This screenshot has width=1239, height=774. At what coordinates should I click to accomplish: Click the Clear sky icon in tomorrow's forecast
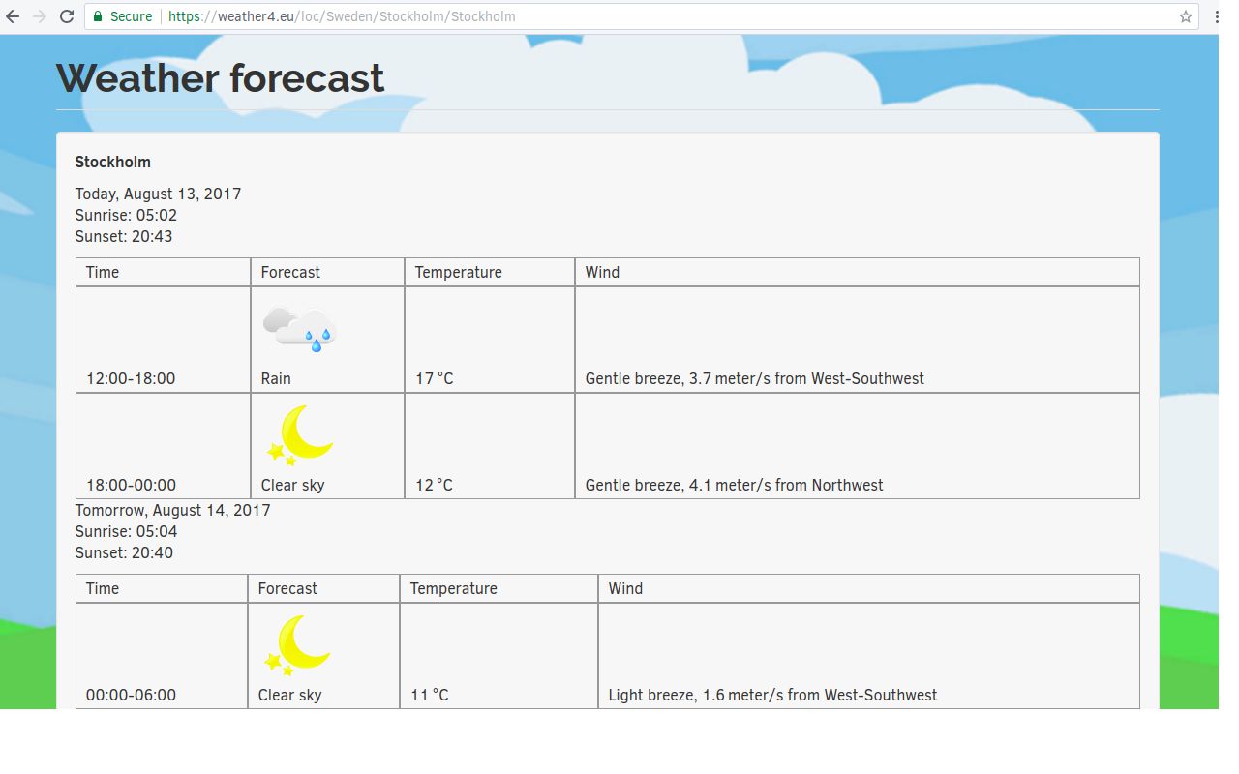click(x=294, y=644)
